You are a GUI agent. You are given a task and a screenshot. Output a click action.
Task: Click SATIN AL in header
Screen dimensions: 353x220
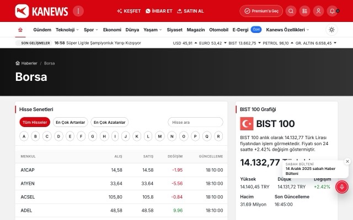click(190, 11)
